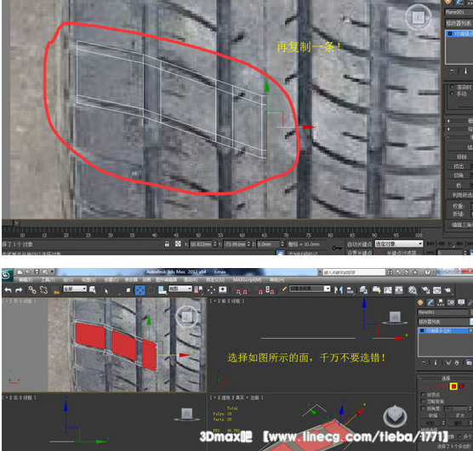Click the Plane001 object name field

(x=443, y=312)
